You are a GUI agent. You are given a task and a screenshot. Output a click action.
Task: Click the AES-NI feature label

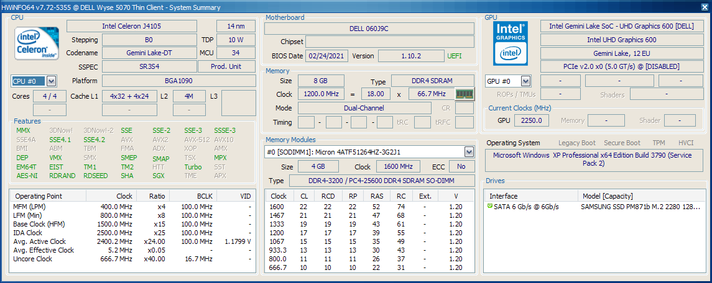pos(27,176)
